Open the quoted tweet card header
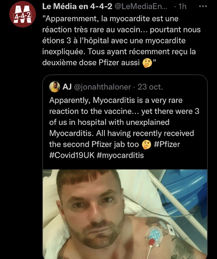This screenshot has width=217, height=259. [106, 87]
